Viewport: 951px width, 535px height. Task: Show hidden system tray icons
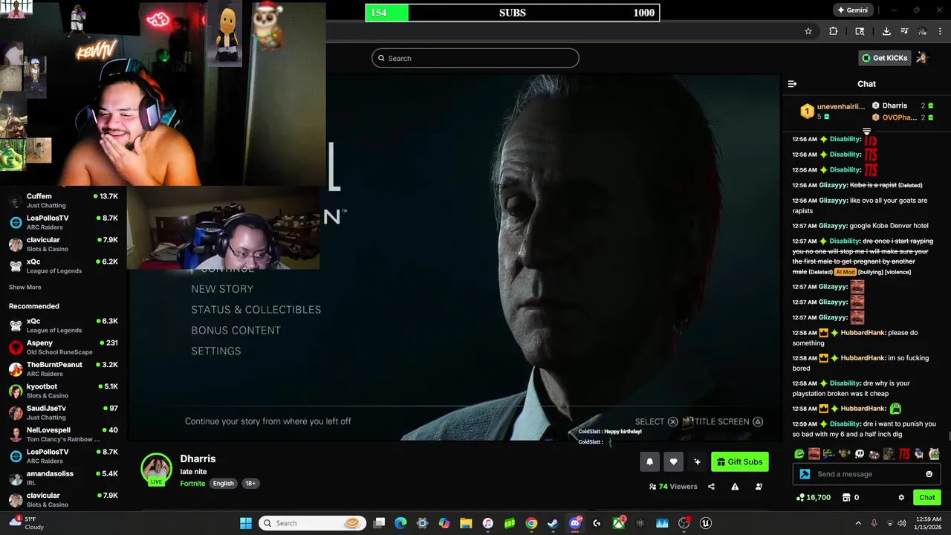(858, 523)
